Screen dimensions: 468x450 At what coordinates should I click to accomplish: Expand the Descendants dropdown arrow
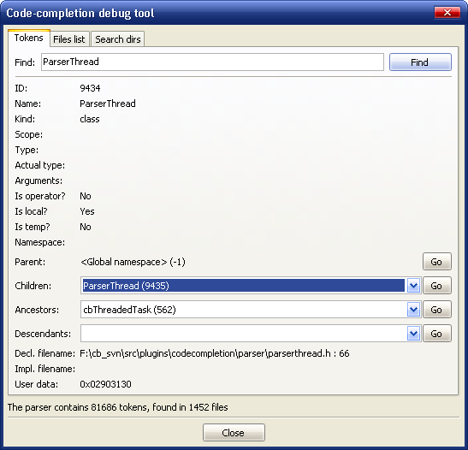click(413, 334)
